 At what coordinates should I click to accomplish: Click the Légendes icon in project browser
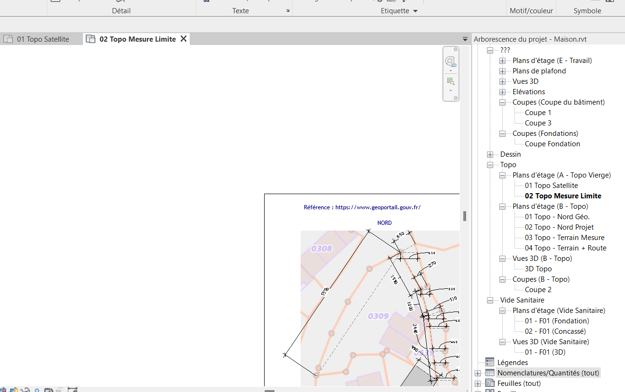coord(490,363)
